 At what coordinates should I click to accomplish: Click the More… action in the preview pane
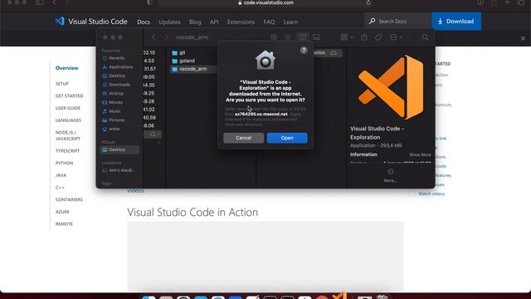pos(390,176)
